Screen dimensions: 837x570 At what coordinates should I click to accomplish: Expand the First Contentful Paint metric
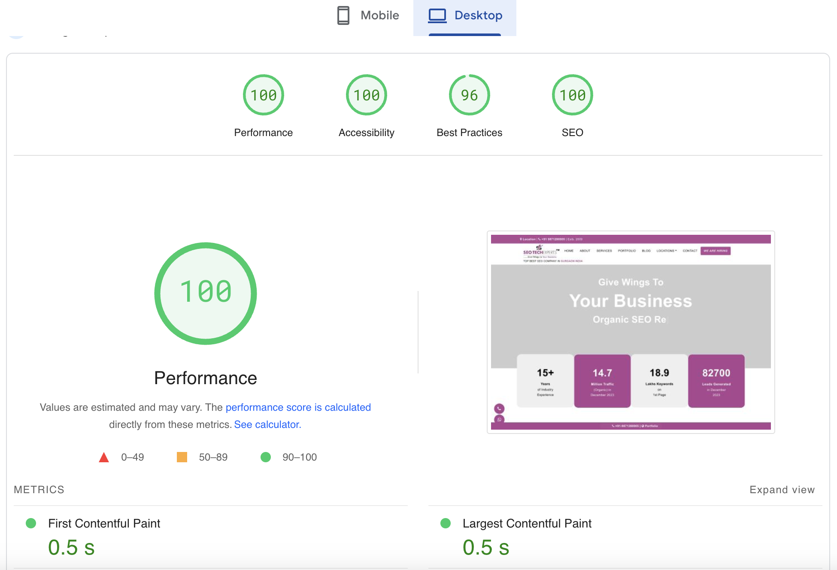click(x=104, y=523)
